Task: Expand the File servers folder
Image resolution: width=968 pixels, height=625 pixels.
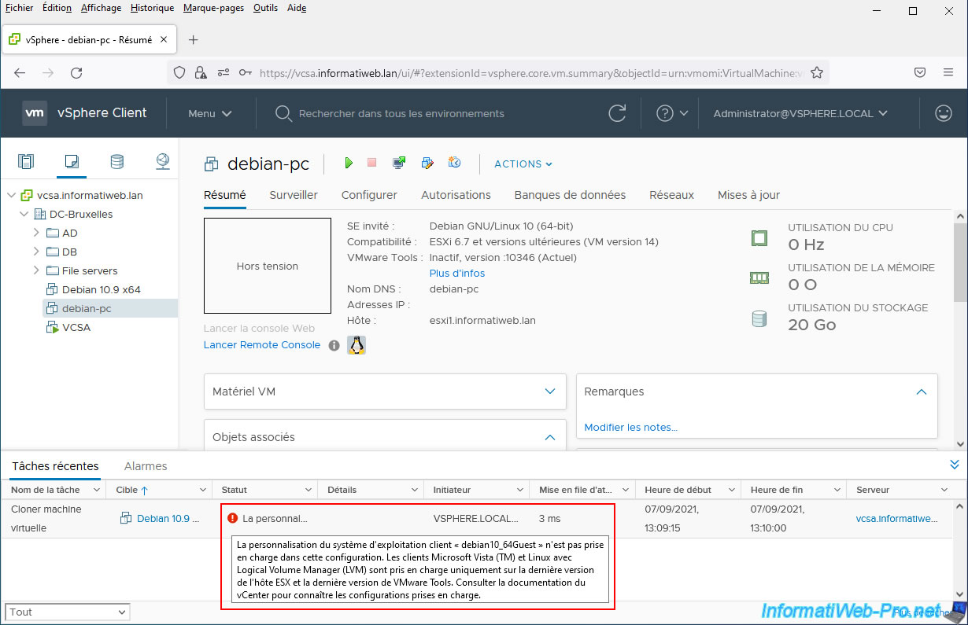Action: click(x=36, y=270)
